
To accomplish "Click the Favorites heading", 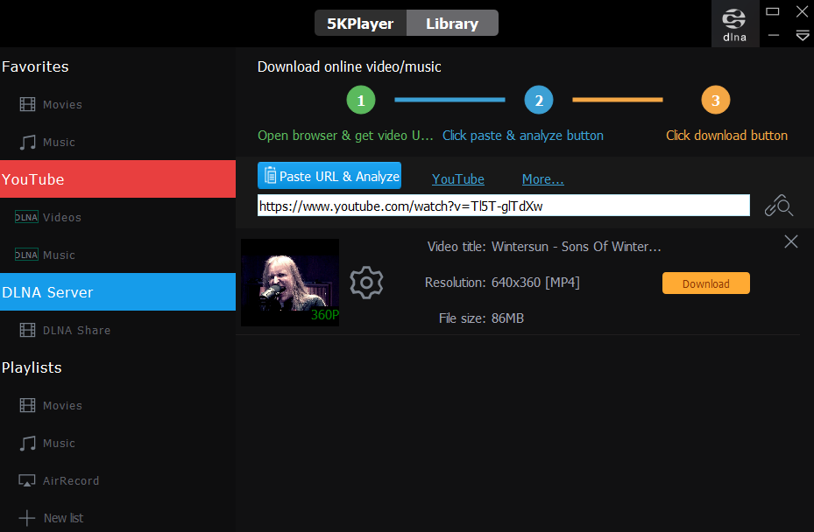I will 35,66.
